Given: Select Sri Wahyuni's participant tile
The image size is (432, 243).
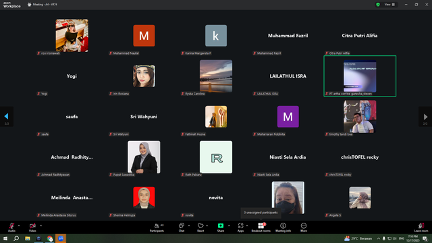Looking at the screenshot, I should 144,117.
